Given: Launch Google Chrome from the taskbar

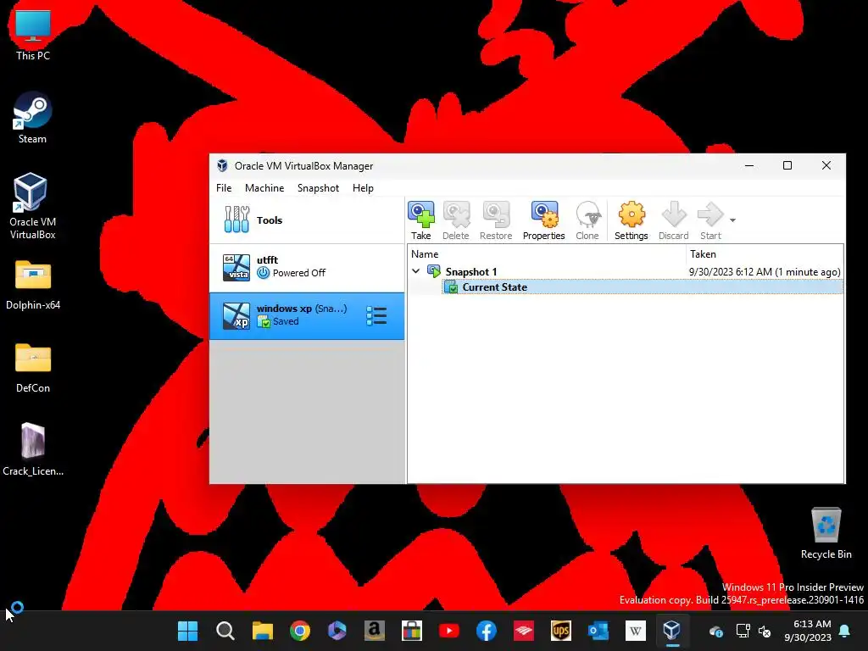Looking at the screenshot, I should 300,631.
